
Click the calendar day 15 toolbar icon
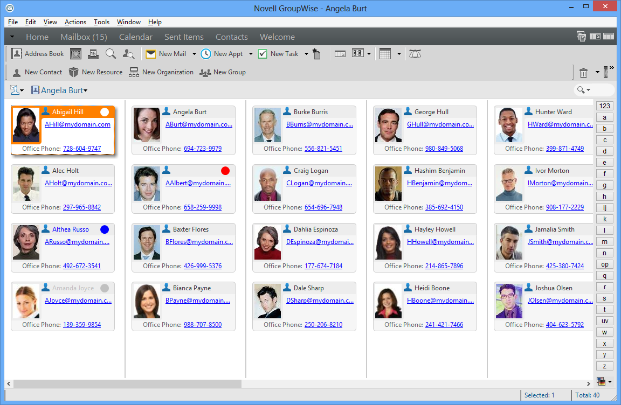93,54
